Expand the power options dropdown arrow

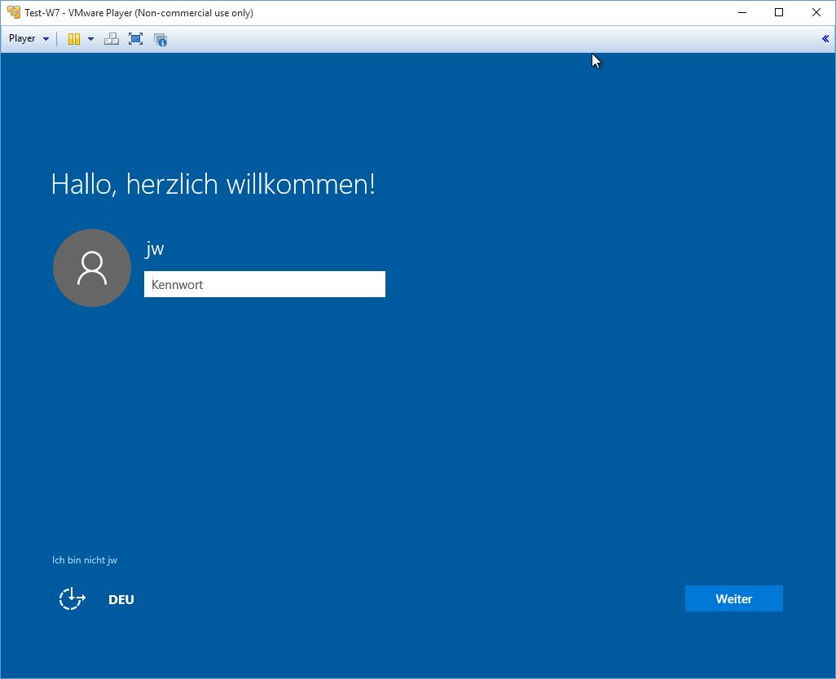(x=90, y=39)
